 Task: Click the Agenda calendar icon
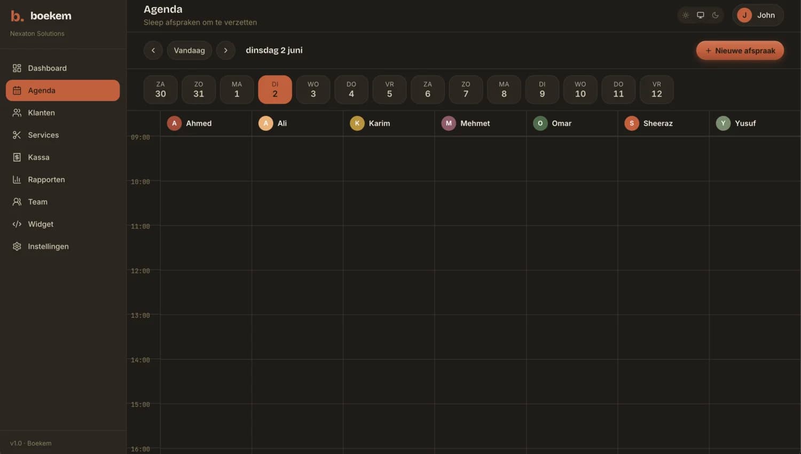17,91
